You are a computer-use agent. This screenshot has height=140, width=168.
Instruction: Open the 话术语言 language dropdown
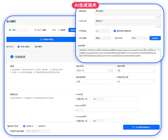(x=101, y=38)
